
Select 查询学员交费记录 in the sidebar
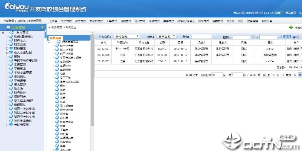pos(26,61)
